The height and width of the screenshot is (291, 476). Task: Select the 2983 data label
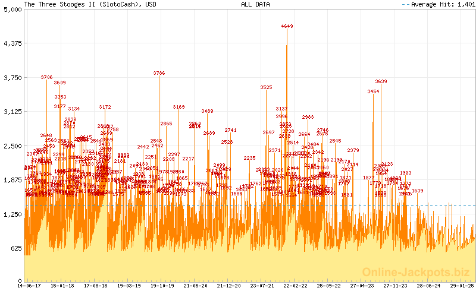(x=308, y=117)
